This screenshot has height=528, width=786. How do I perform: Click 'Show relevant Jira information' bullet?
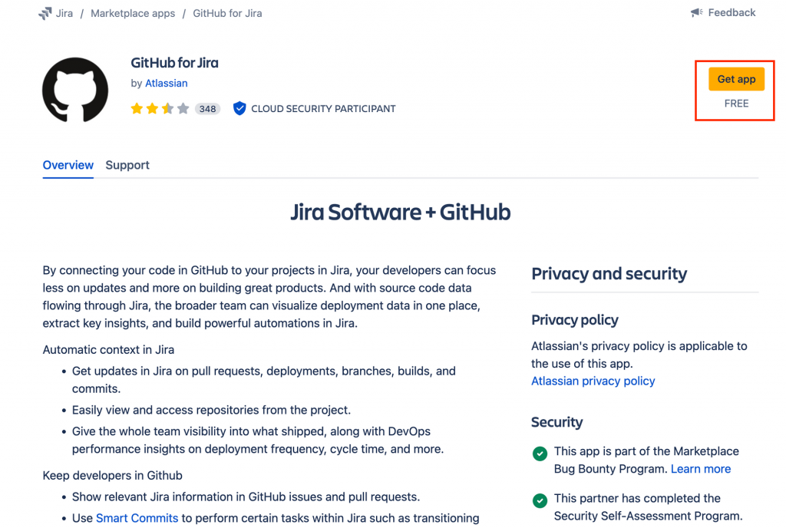click(x=246, y=497)
